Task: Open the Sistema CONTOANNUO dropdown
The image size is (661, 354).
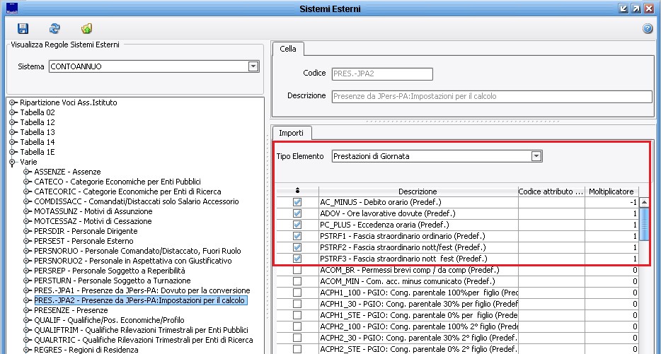Action: pyautogui.click(x=253, y=66)
